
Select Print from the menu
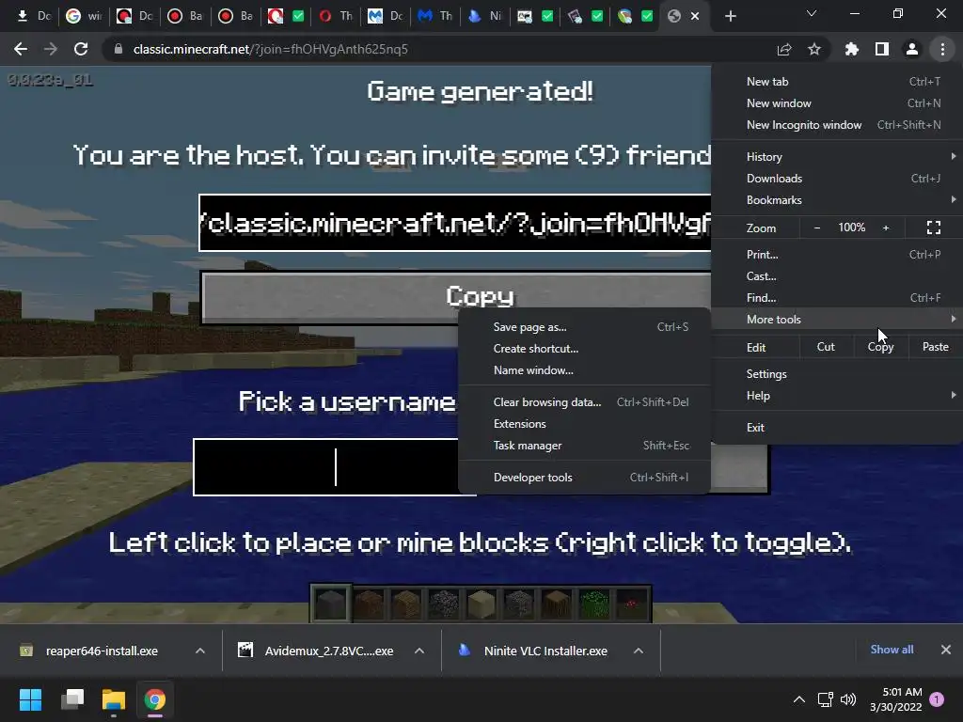(836, 254)
